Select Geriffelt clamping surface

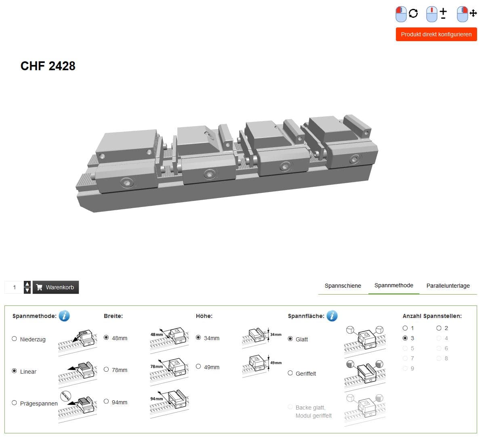[x=290, y=373]
